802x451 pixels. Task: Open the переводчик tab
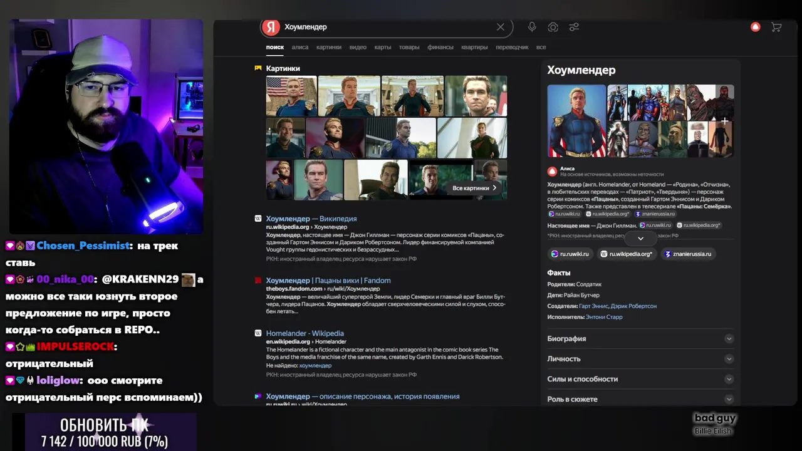(x=512, y=47)
